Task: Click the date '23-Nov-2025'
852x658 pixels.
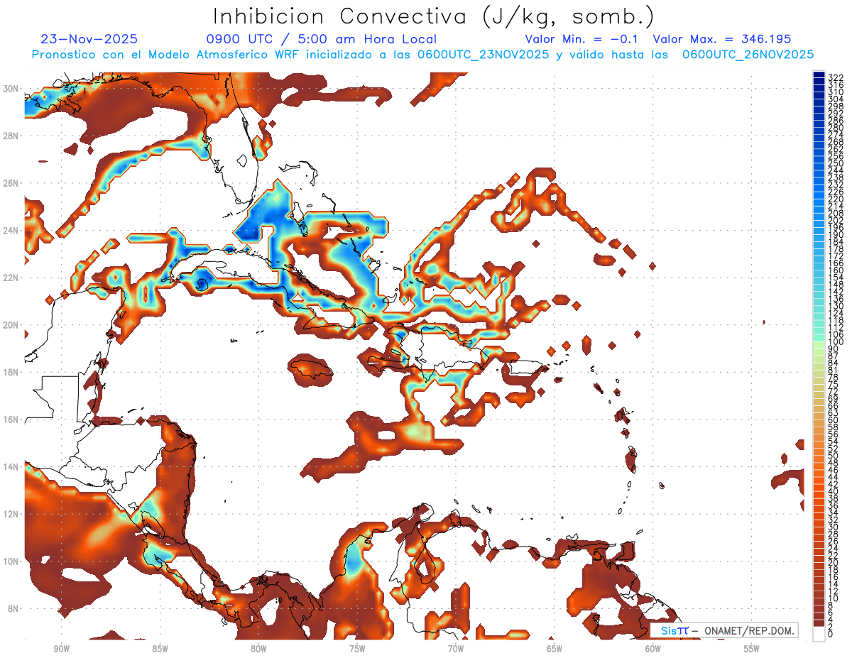Action: (89, 39)
